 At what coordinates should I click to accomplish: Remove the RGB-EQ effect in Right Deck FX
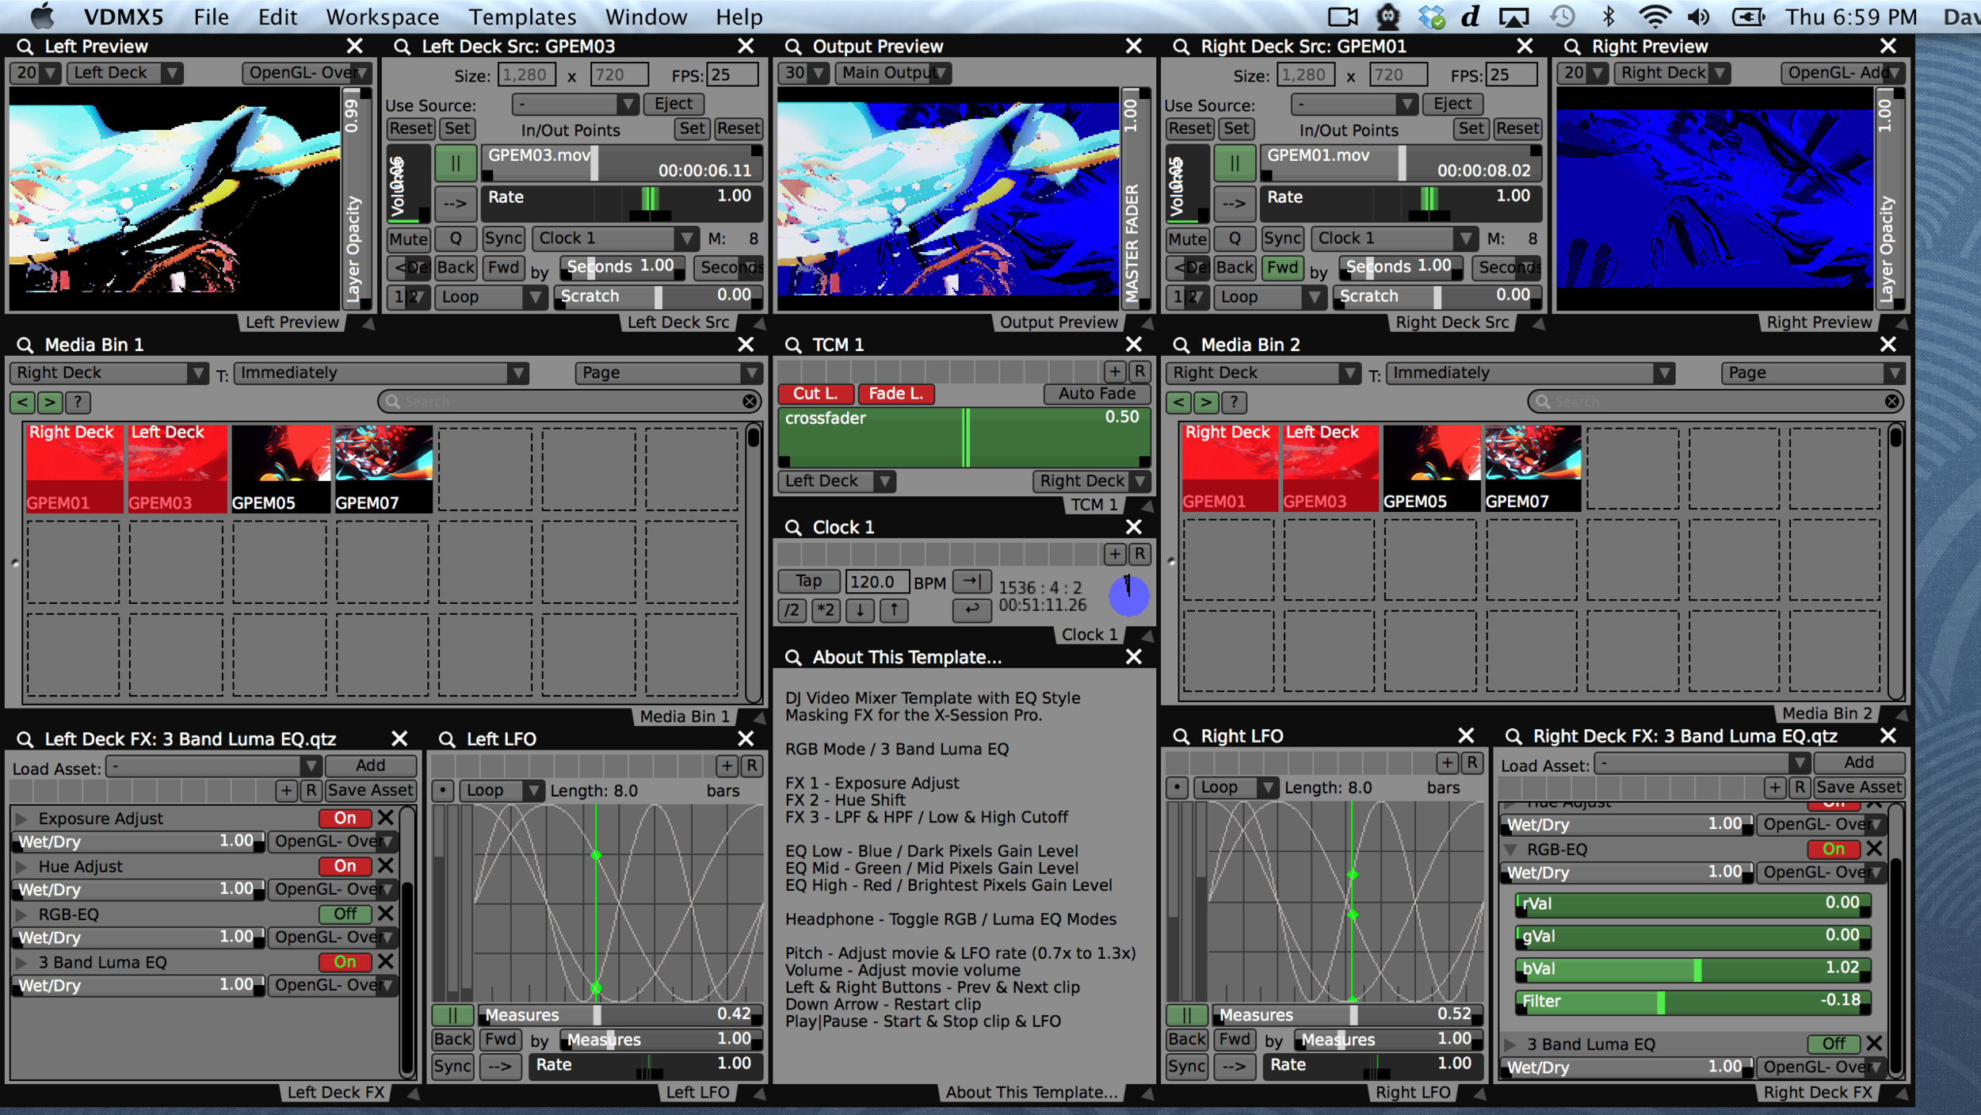(1874, 849)
